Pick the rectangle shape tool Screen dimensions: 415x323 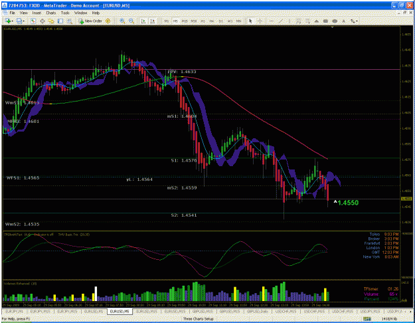point(325,21)
